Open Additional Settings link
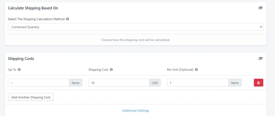 [x=136, y=111]
